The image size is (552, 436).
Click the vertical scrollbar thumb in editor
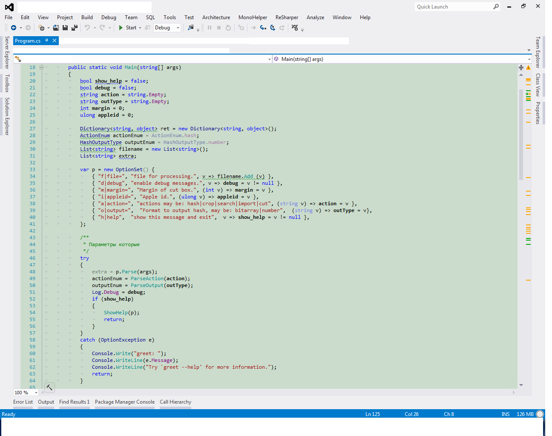(521, 134)
